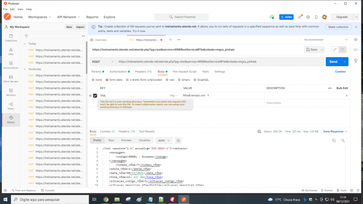Switch to the Pre-request Script tab
Screen dimensions: 363x204
click(x=184, y=72)
